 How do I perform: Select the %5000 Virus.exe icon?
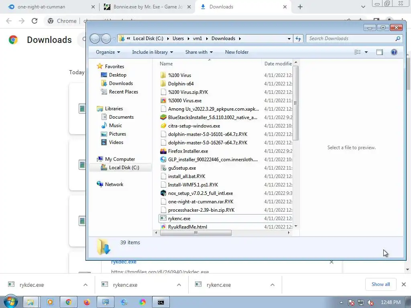point(163,101)
